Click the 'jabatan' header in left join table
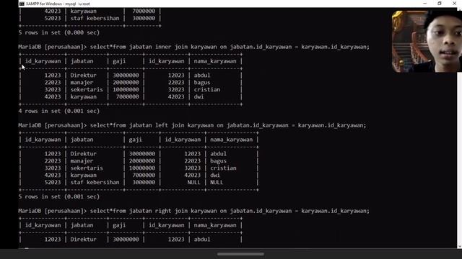 pyautogui.click(x=82, y=140)
